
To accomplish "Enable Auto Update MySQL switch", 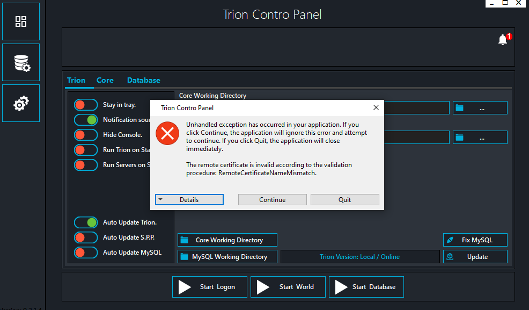I will pyautogui.click(x=86, y=253).
